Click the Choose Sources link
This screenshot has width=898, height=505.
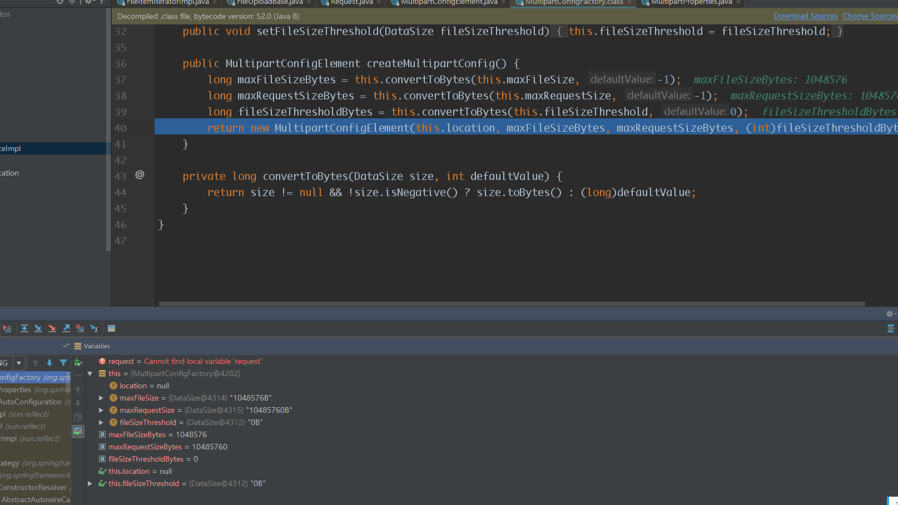tap(870, 16)
